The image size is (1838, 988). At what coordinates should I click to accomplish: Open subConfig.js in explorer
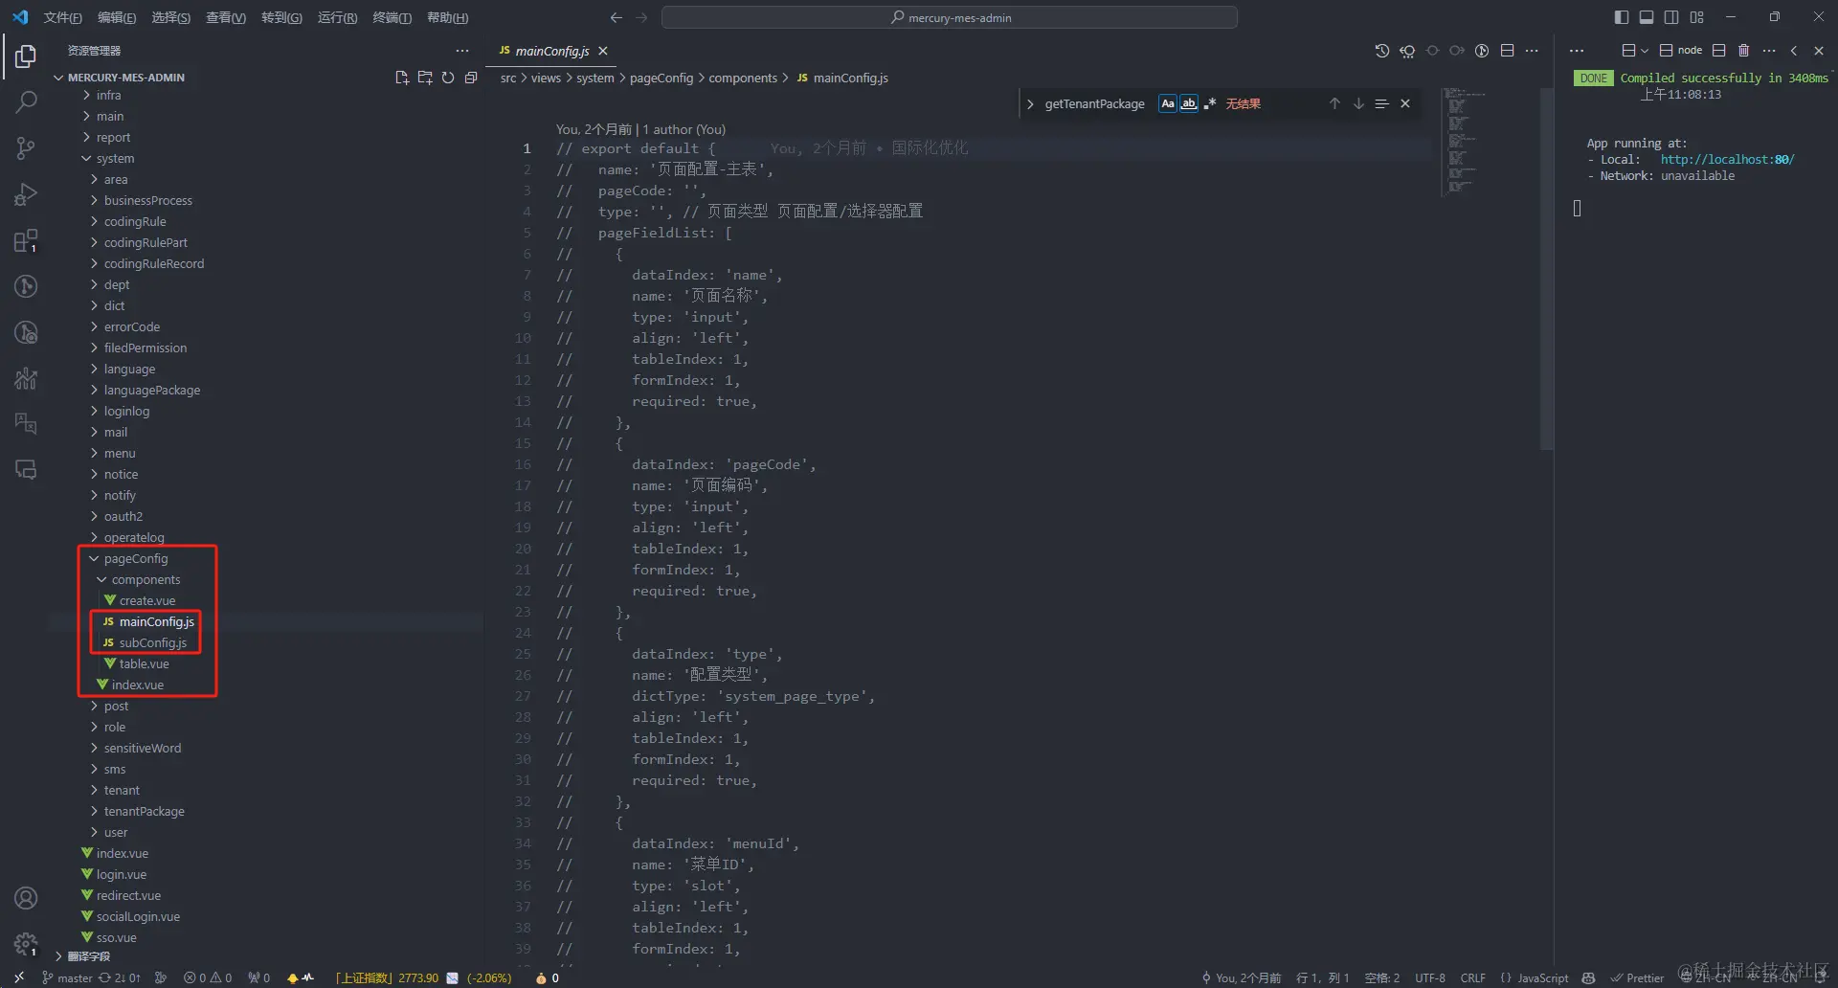click(152, 642)
